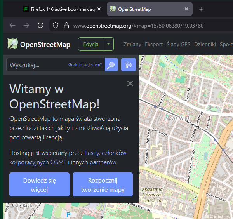Click the padlock site info icon
The image size is (233, 219).
[66, 26]
